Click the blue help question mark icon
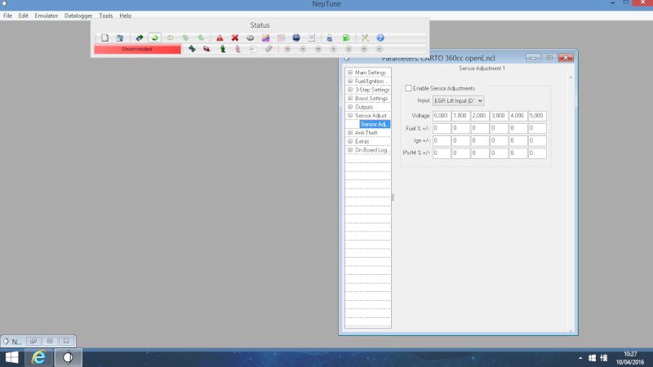653x367 pixels. (380, 38)
